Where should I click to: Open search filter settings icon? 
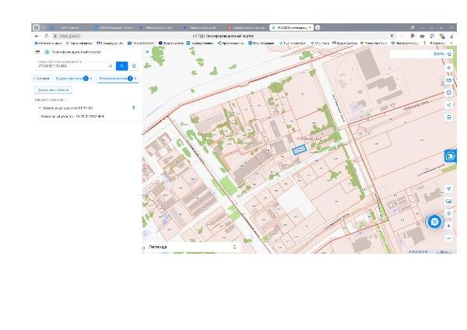click(134, 66)
